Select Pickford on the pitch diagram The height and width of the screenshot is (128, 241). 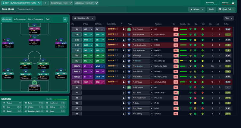[x=34, y=86]
